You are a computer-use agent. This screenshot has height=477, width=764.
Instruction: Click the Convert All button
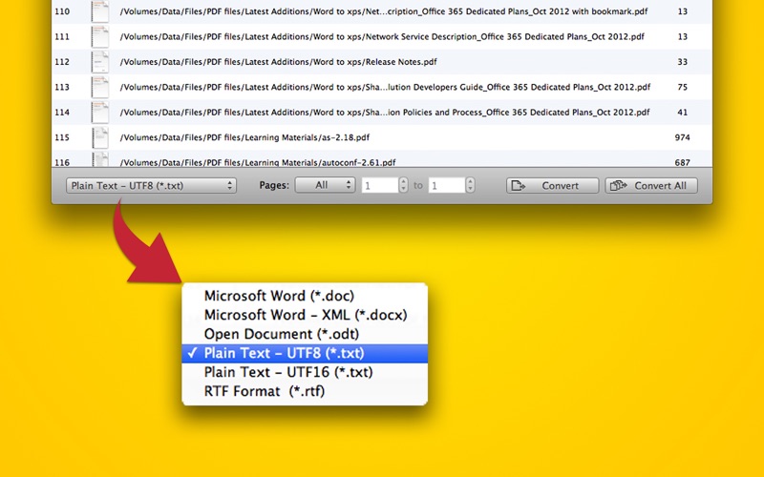pyautogui.click(x=651, y=185)
